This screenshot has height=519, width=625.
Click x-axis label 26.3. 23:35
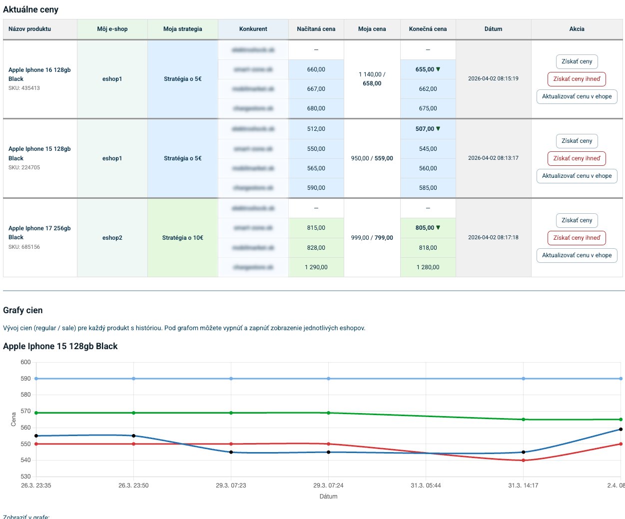click(x=36, y=486)
